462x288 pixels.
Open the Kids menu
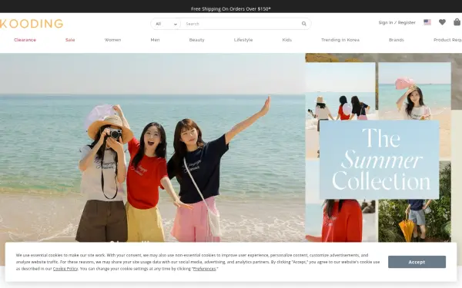(287, 40)
